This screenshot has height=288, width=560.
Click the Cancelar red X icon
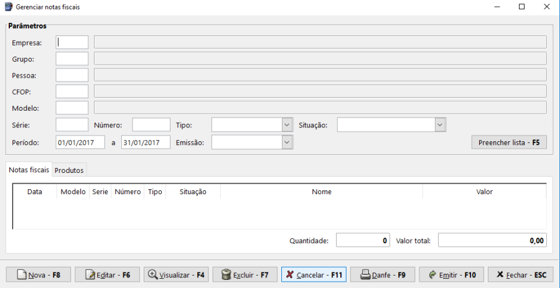(x=290, y=274)
